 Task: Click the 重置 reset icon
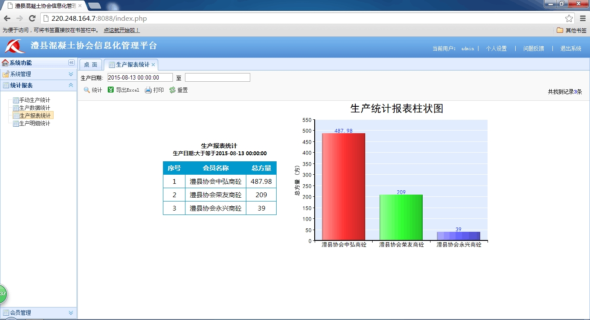click(172, 90)
